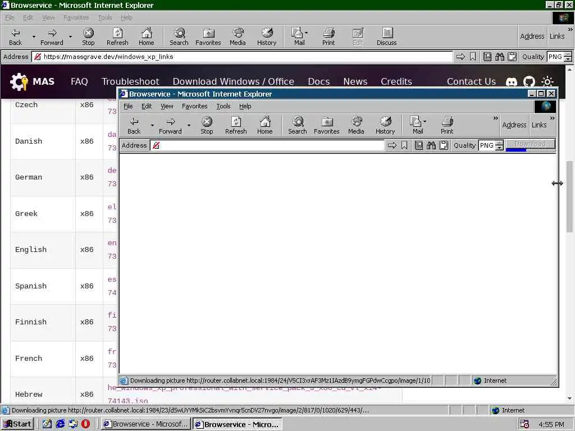Click Print in the background browser toolbar

328,36
